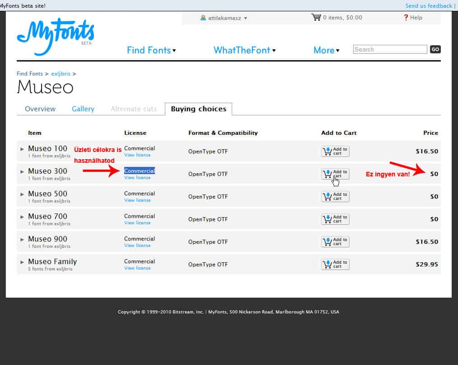Add Museo Family to cart

point(335,265)
